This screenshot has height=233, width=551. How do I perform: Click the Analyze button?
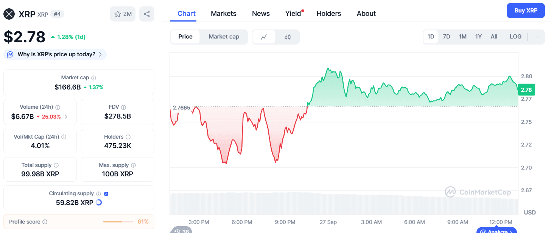coord(497,231)
